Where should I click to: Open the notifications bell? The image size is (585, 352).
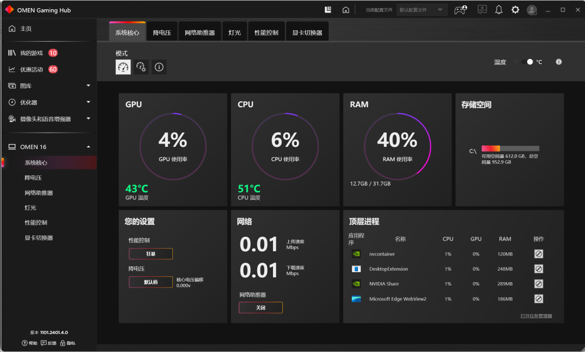pyautogui.click(x=499, y=10)
